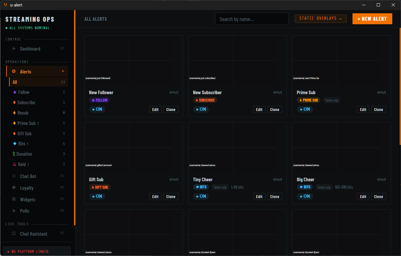Click the Resub diamond icon in sidebar
401x256 pixels.
[14, 113]
